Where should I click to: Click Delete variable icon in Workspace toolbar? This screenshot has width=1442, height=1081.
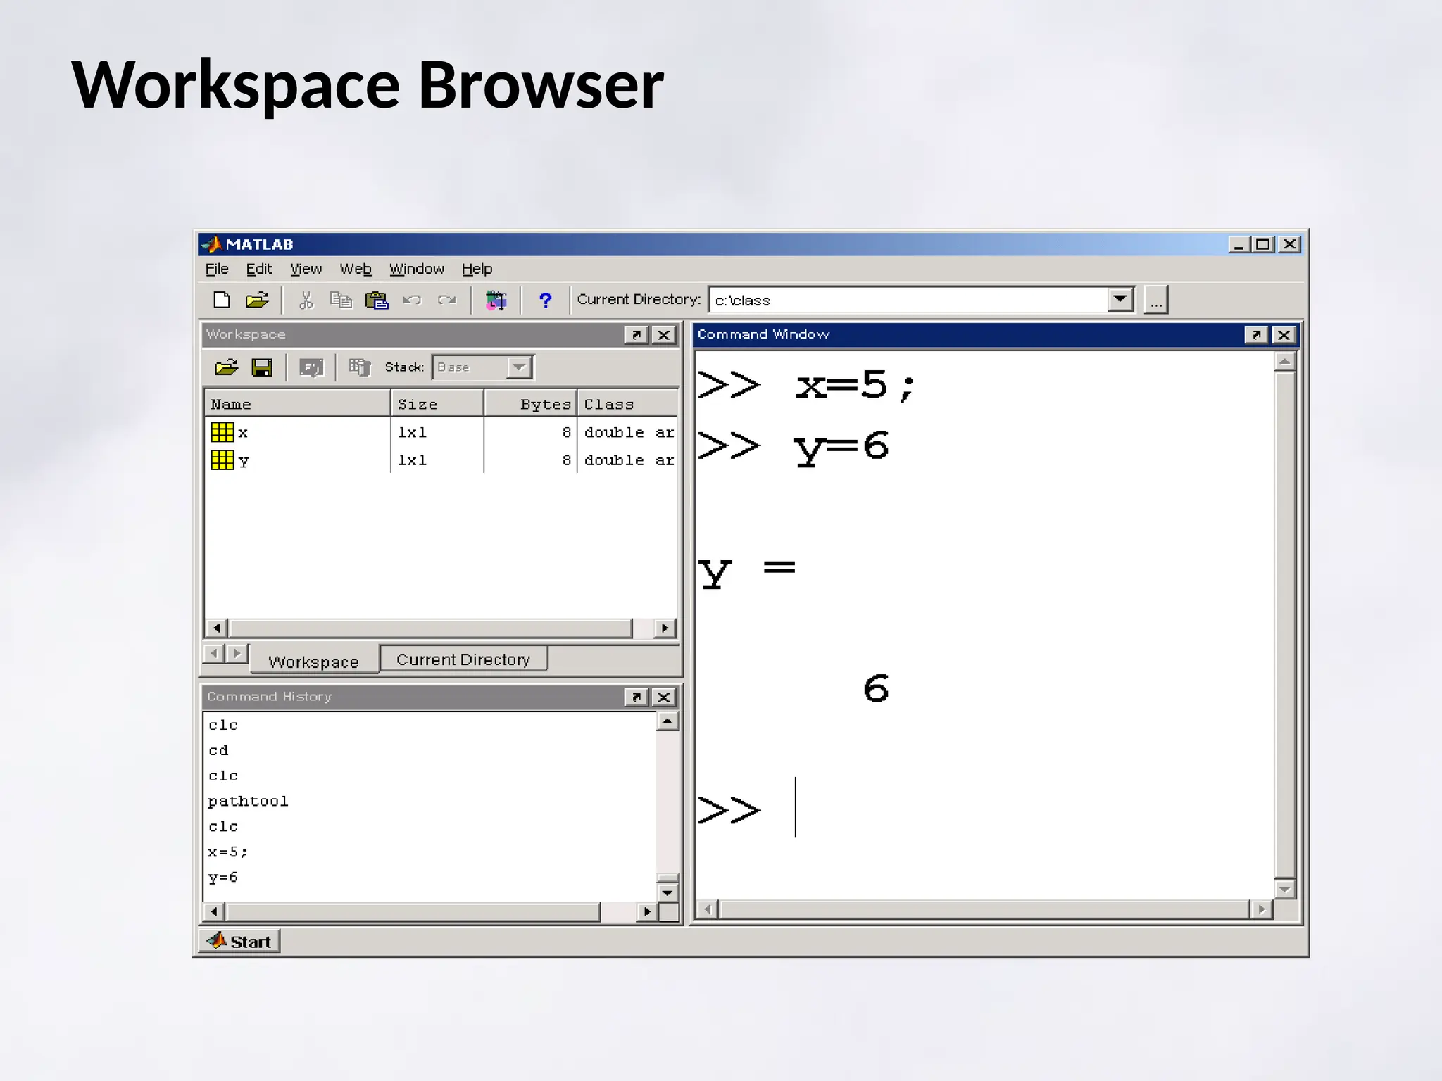pos(360,367)
